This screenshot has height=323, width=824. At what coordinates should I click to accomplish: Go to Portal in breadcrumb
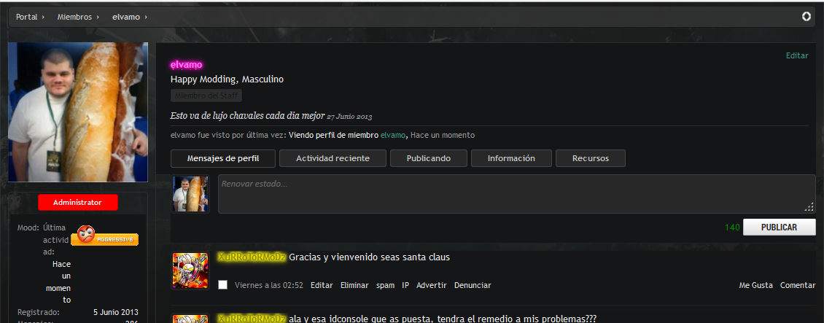point(26,17)
